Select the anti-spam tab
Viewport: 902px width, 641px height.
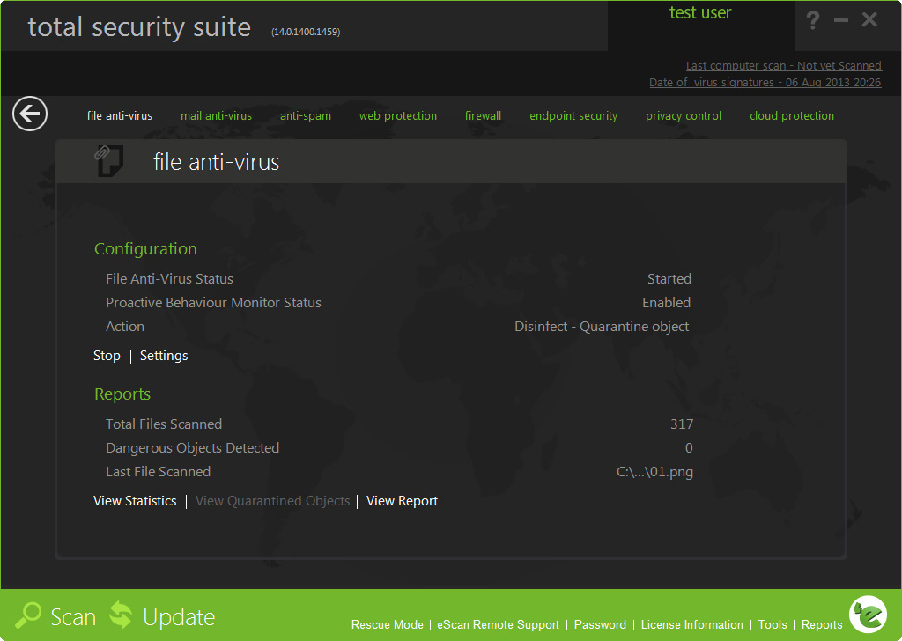click(306, 115)
